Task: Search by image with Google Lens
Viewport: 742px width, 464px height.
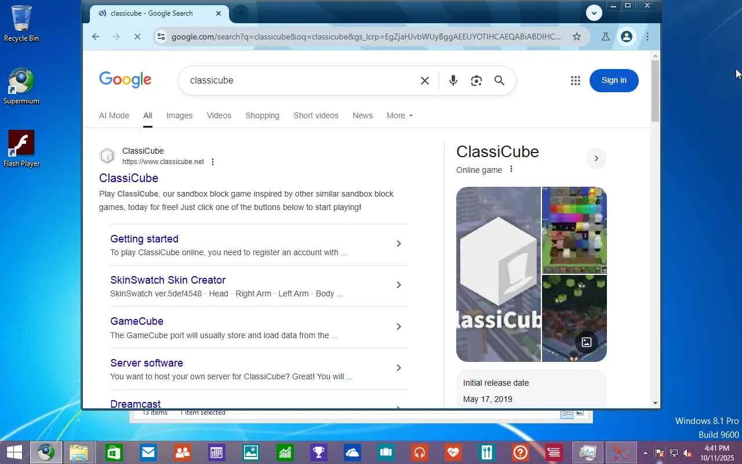Action: [477, 81]
